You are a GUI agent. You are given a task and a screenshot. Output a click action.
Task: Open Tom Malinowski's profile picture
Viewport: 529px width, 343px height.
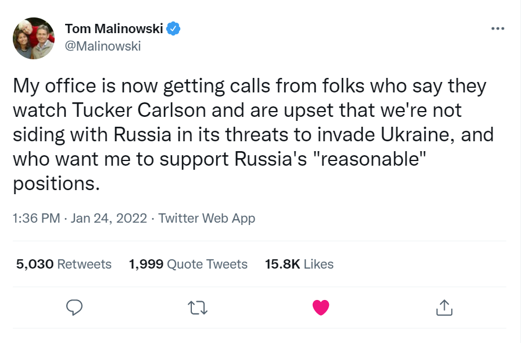pyautogui.click(x=34, y=38)
